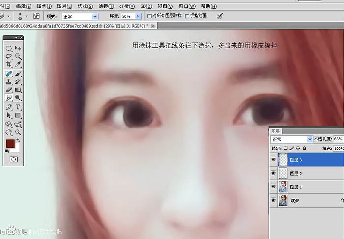The width and height of the screenshot is (344, 239).
Task: Open 选择 menu
Action: 85,6
